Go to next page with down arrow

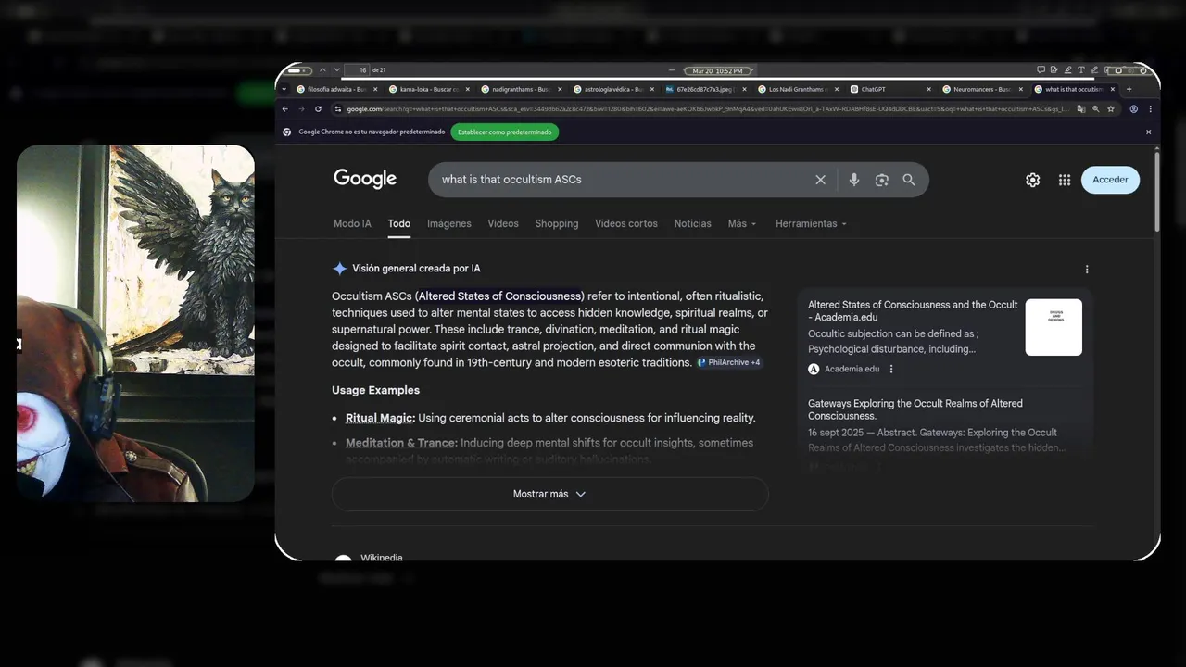pyautogui.click(x=336, y=69)
